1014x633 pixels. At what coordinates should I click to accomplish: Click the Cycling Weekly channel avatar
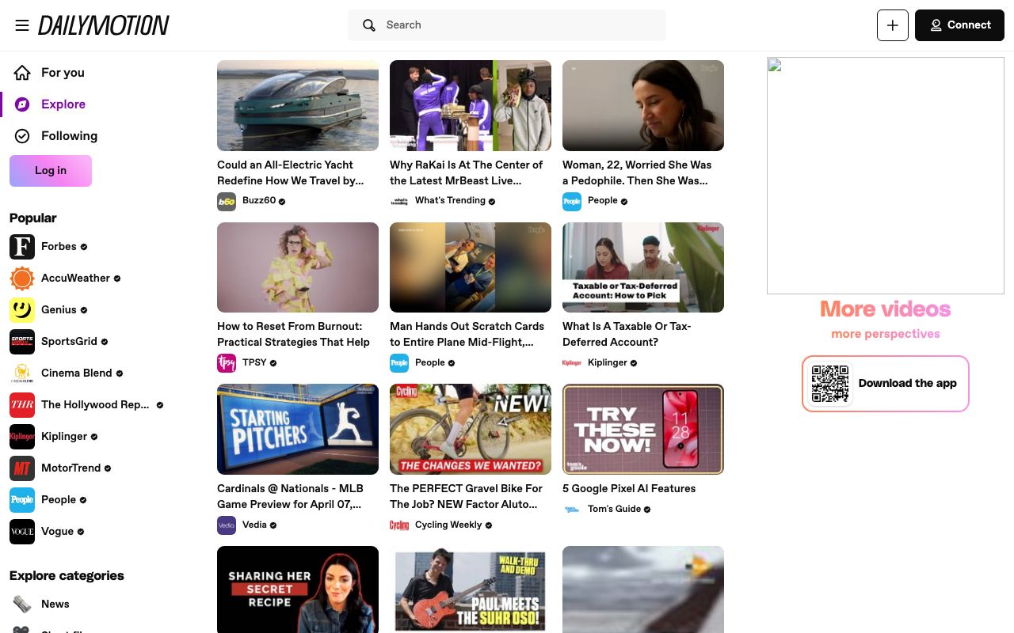tap(399, 525)
